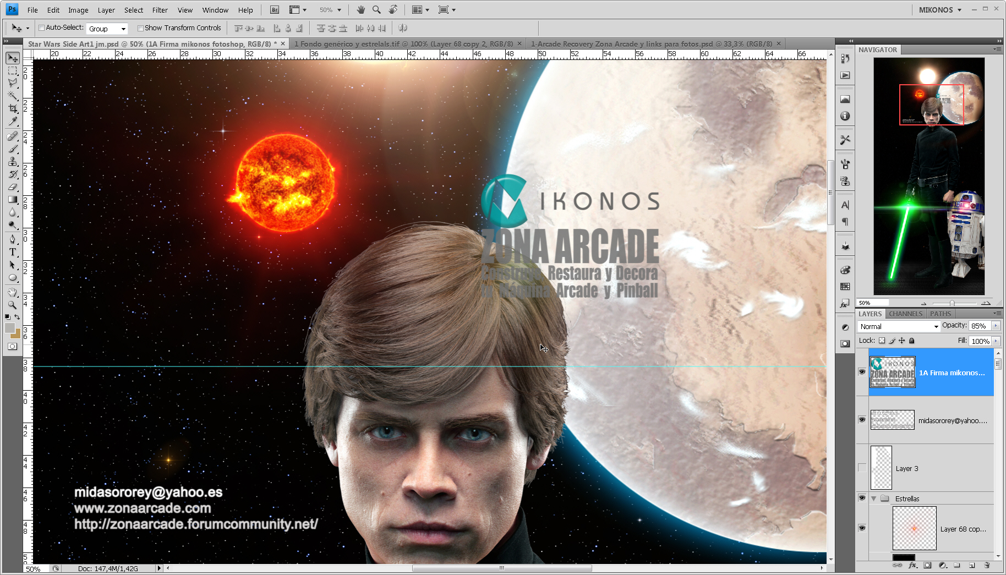Select the Blur tool
This screenshot has height=575, width=1006.
[x=13, y=212]
